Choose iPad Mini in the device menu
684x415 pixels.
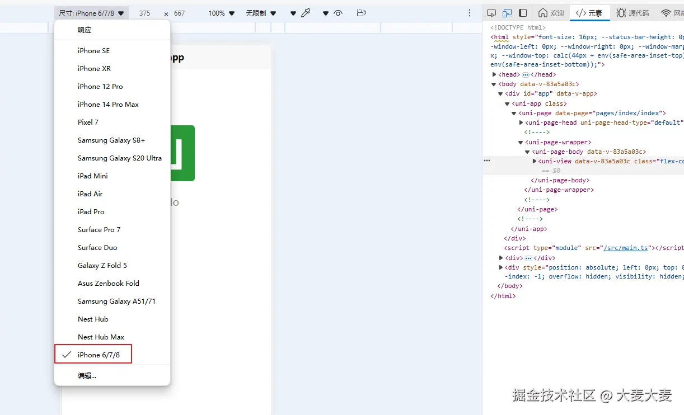click(112, 176)
